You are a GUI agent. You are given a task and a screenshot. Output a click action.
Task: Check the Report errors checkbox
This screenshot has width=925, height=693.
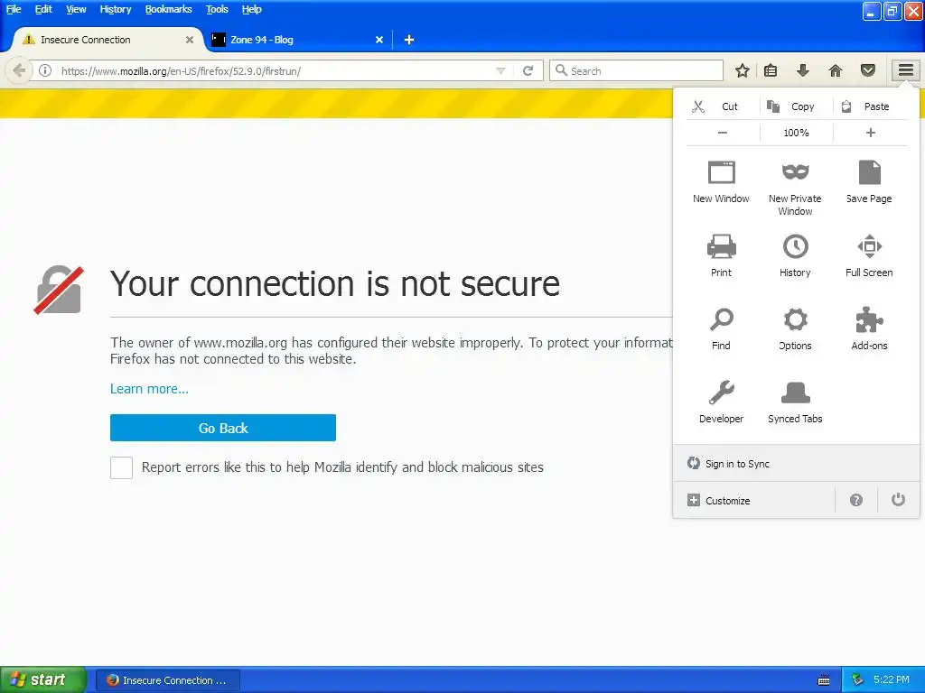pyautogui.click(x=122, y=468)
